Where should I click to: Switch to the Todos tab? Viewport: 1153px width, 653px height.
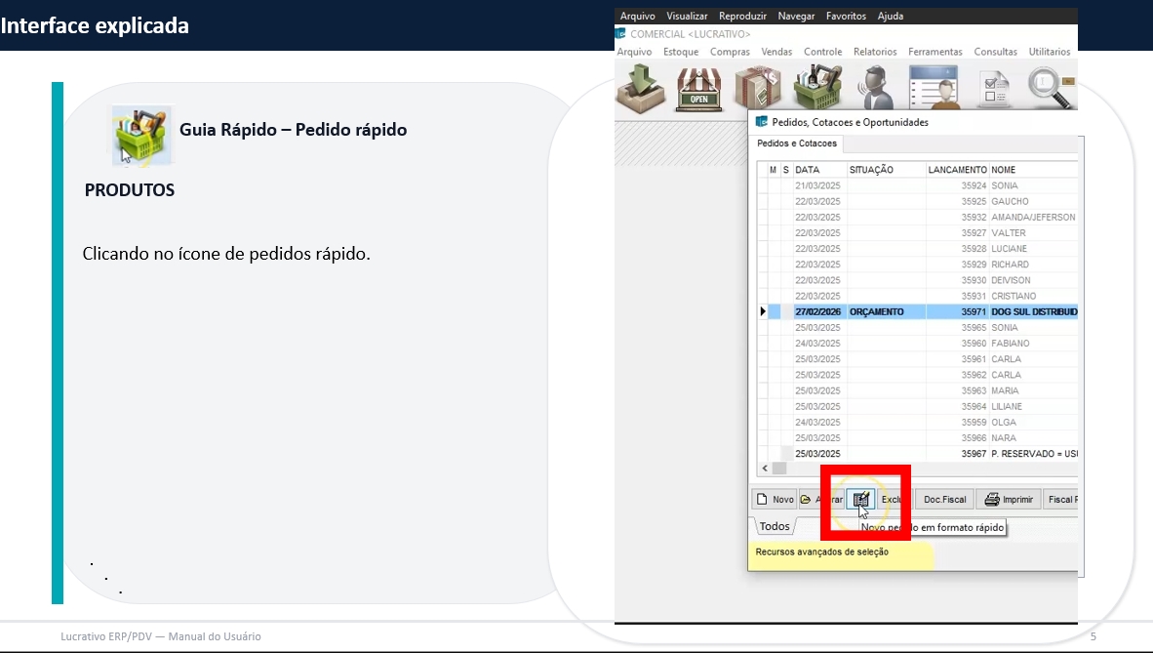775,526
